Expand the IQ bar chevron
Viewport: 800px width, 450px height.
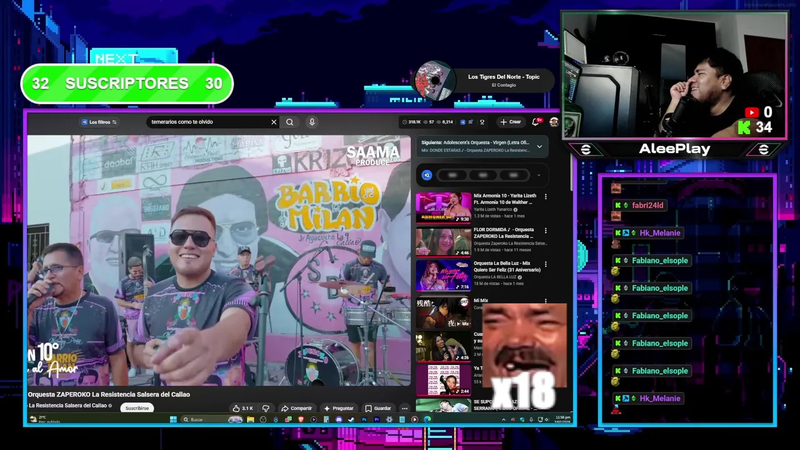coord(539,175)
